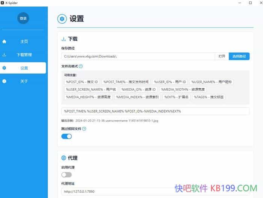This screenshot has width=263, height=198.
Task: Click the globe icon next to 代理
Action: pyautogui.click(x=63, y=158)
